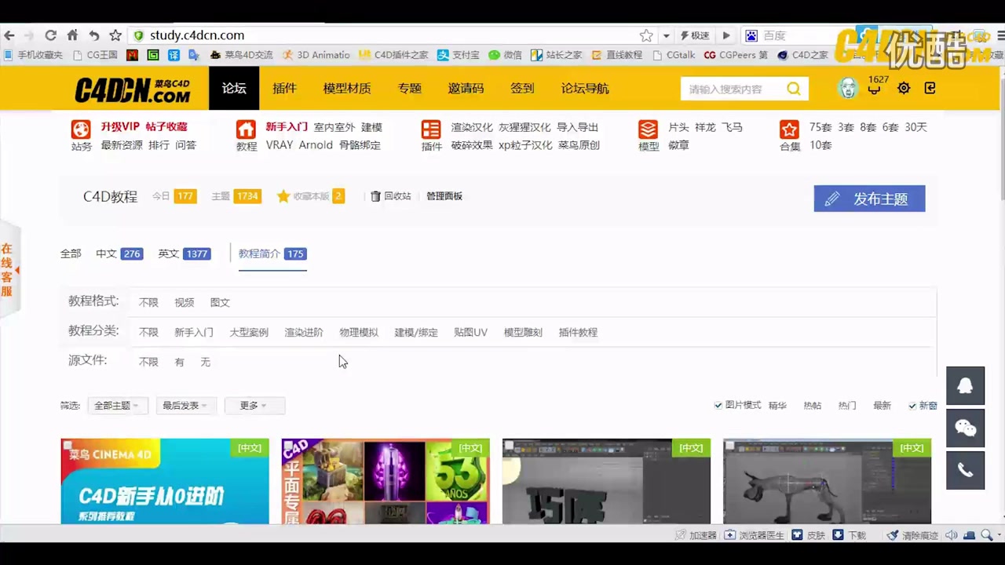
Task: Open the 全部主题 dropdown
Action: click(x=116, y=405)
